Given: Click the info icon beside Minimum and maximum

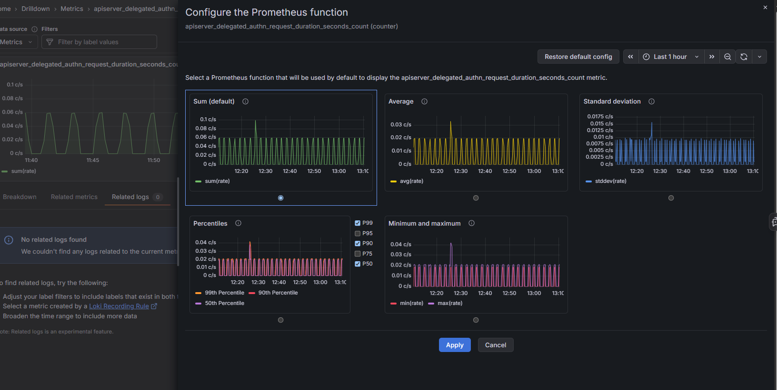Looking at the screenshot, I should [471, 223].
